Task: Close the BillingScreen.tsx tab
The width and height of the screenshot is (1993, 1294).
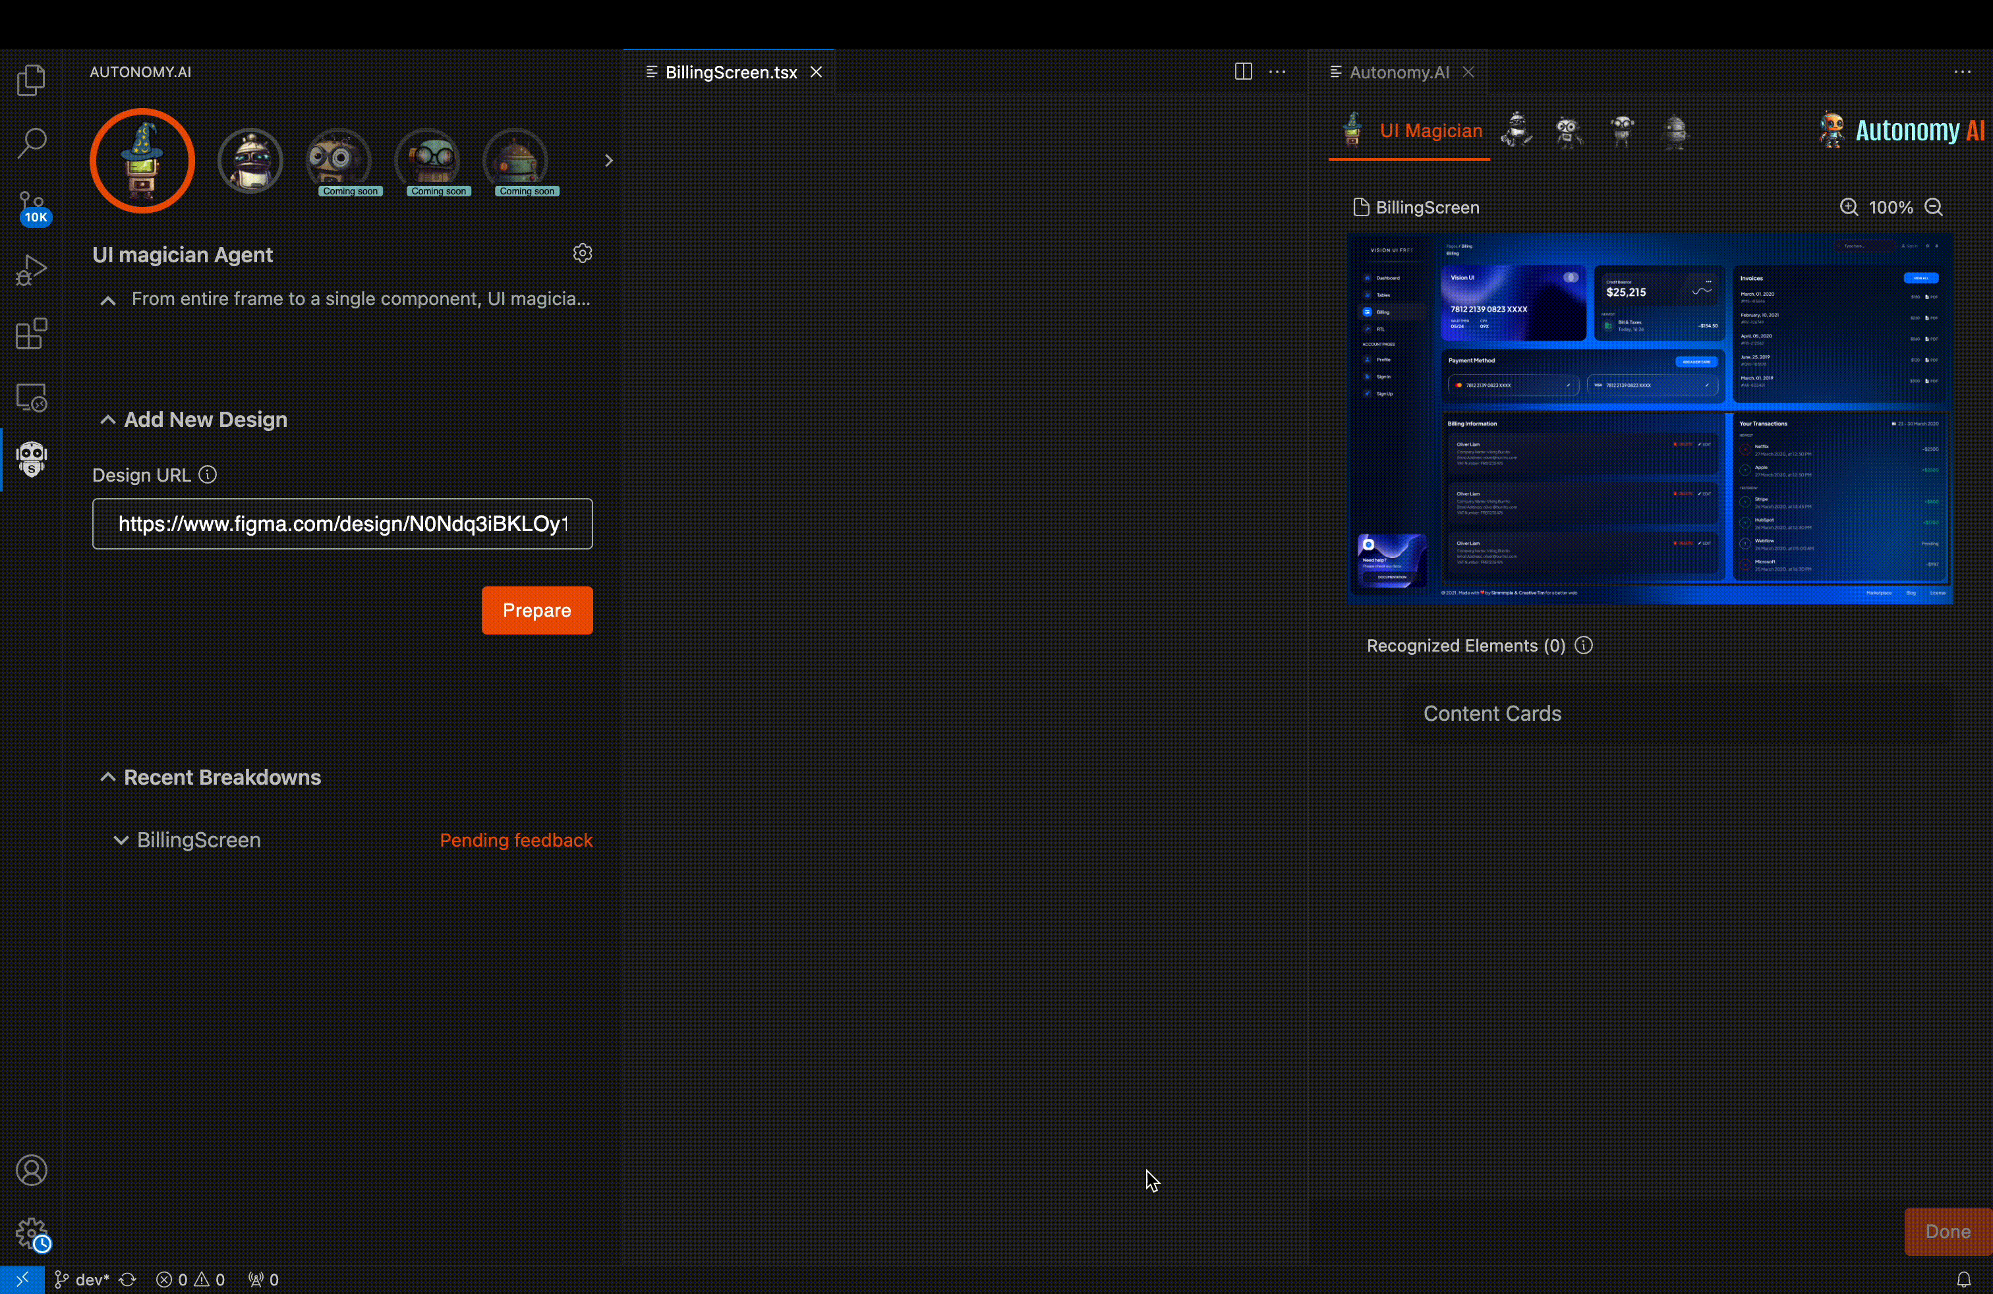Action: pos(817,72)
